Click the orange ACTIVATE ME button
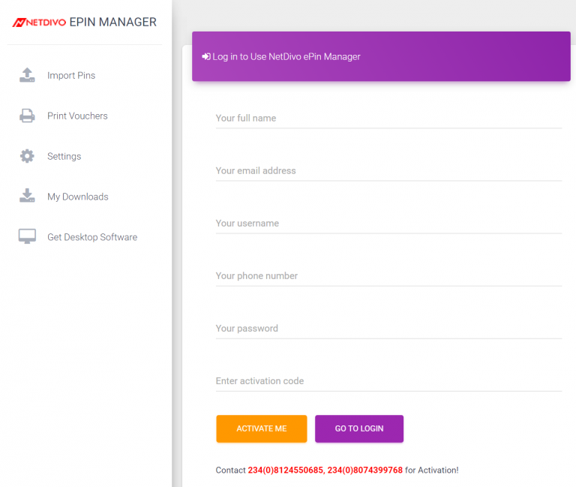This screenshot has width=576, height=487. click(262, 428)
